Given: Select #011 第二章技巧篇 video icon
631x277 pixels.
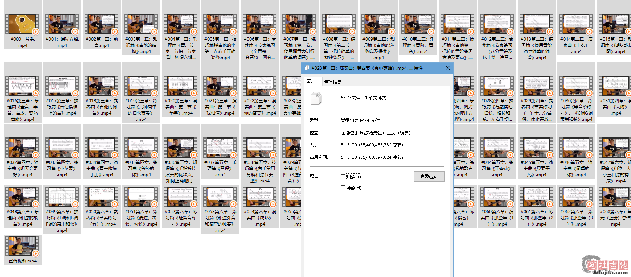Looking at the screenshot, I should [458, 24].
